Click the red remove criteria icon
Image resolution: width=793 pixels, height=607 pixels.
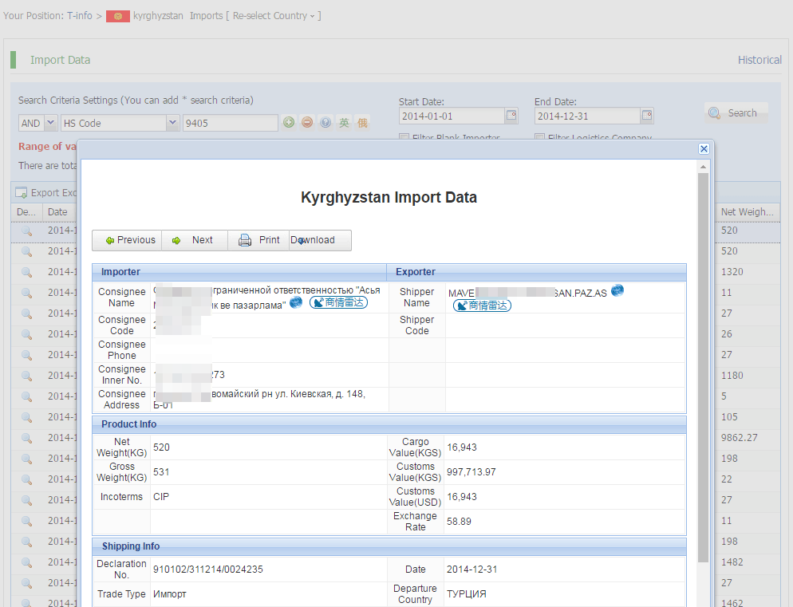point(306,123)
